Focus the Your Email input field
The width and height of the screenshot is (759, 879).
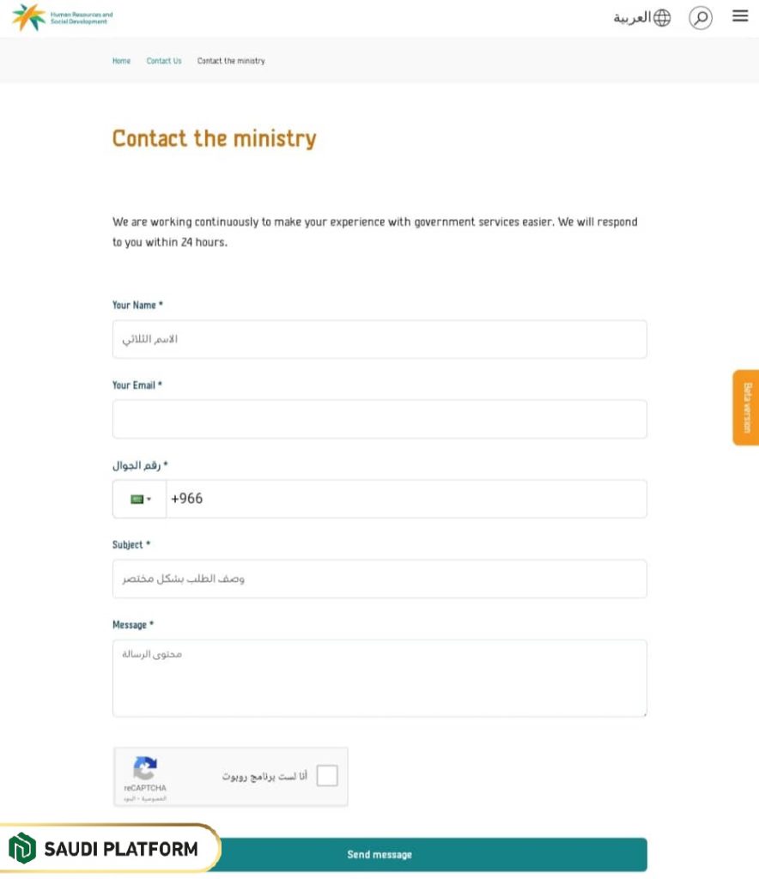tap(379, 419)
